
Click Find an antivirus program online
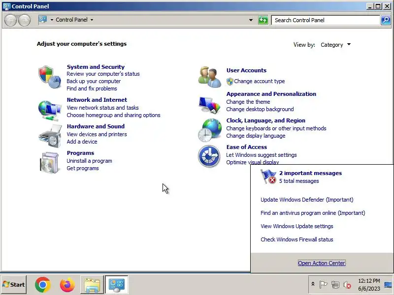(313, 213)
